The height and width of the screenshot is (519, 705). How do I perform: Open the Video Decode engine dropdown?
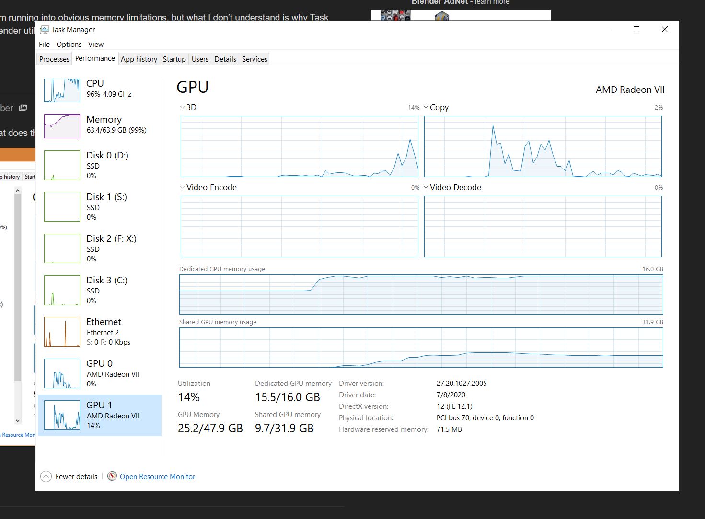click(x=426, y=187)
